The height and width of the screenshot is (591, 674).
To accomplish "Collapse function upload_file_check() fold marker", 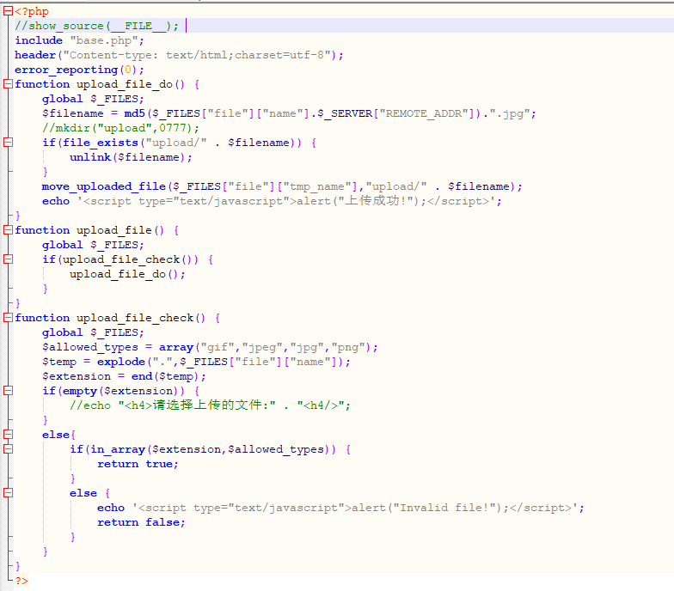I will [x=8, y=318].
